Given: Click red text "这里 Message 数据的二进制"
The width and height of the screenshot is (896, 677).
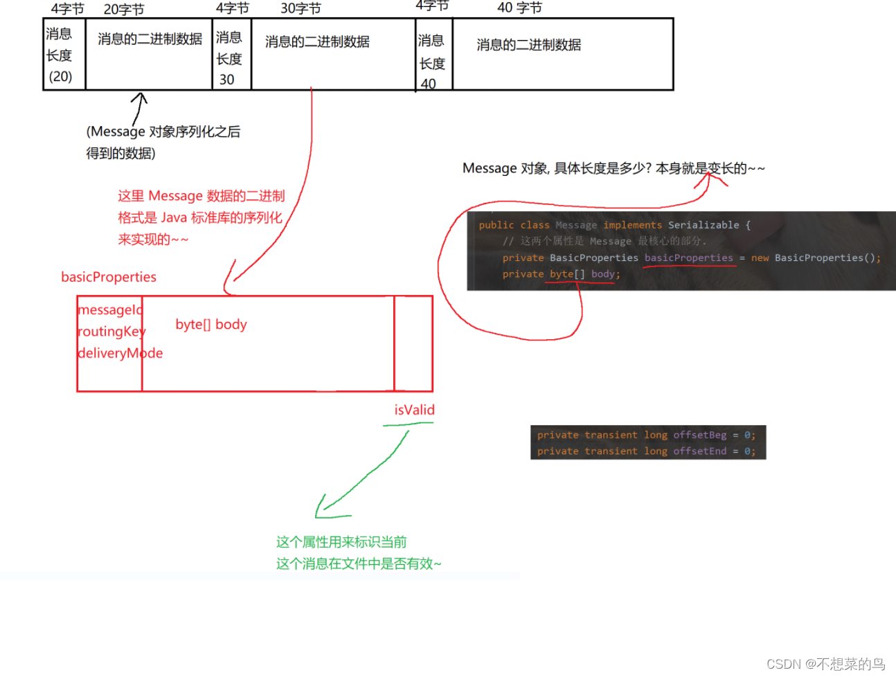Looking at the screenshot, I should [x=201, y=196].
